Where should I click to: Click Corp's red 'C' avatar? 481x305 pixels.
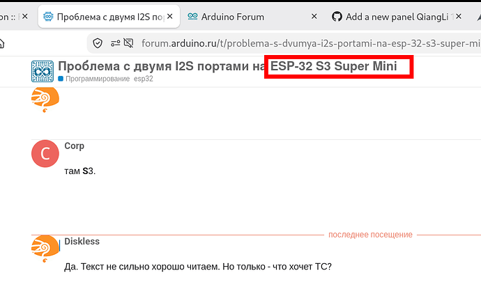coord(45,154)
